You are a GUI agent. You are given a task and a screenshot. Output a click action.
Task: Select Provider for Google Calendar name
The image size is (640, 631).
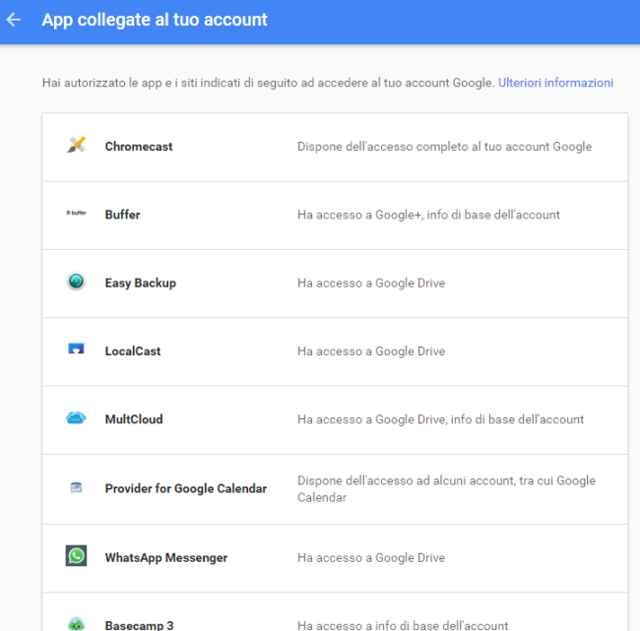coord(186,488)
